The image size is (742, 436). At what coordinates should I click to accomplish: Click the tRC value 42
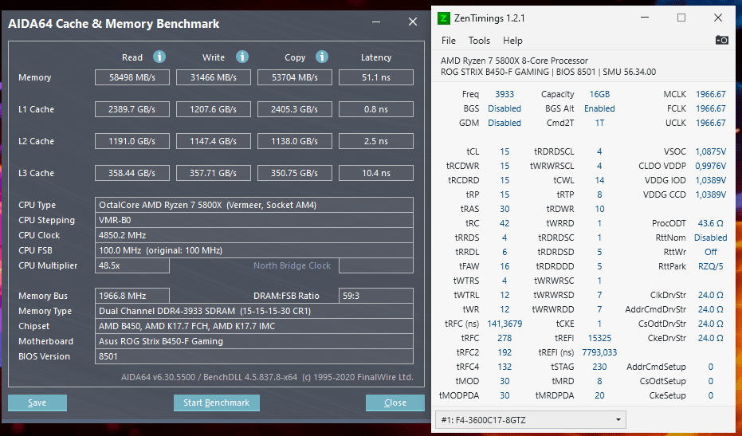[504, 223]
